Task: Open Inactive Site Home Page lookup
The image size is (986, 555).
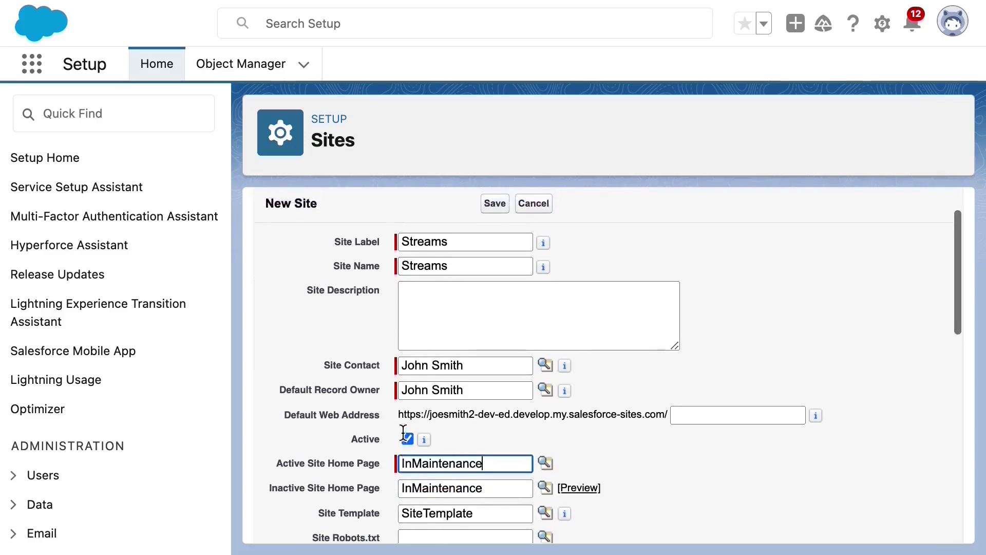Action: click(545, 488)
